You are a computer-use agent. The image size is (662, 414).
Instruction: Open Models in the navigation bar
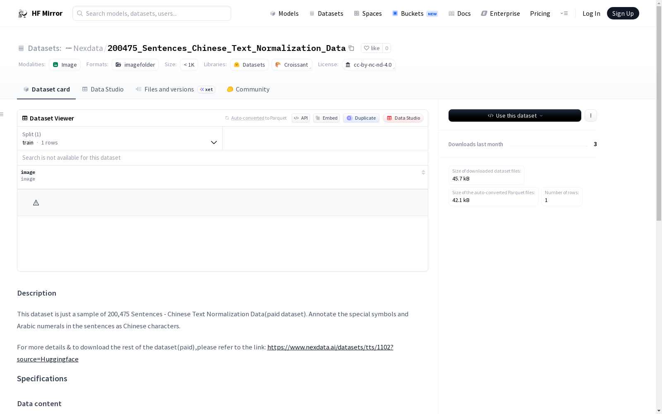click(284, 13)
